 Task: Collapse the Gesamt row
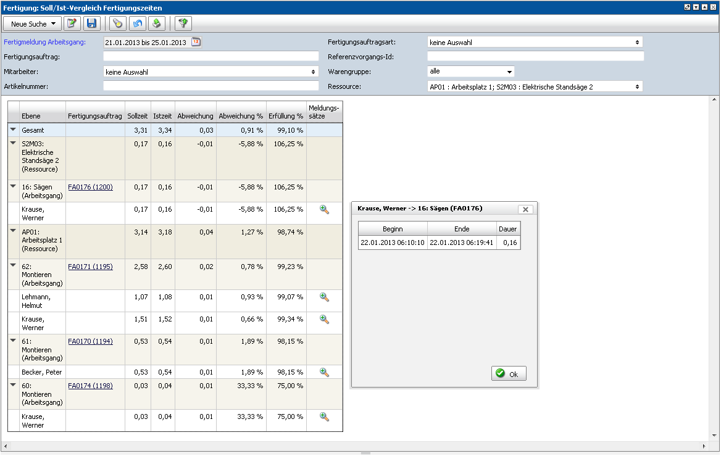pyautogui.click(x=14, y=130)
